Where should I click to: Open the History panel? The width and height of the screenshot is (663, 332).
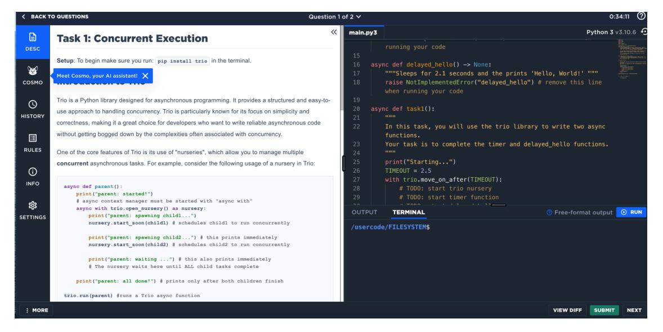[33, 109]
